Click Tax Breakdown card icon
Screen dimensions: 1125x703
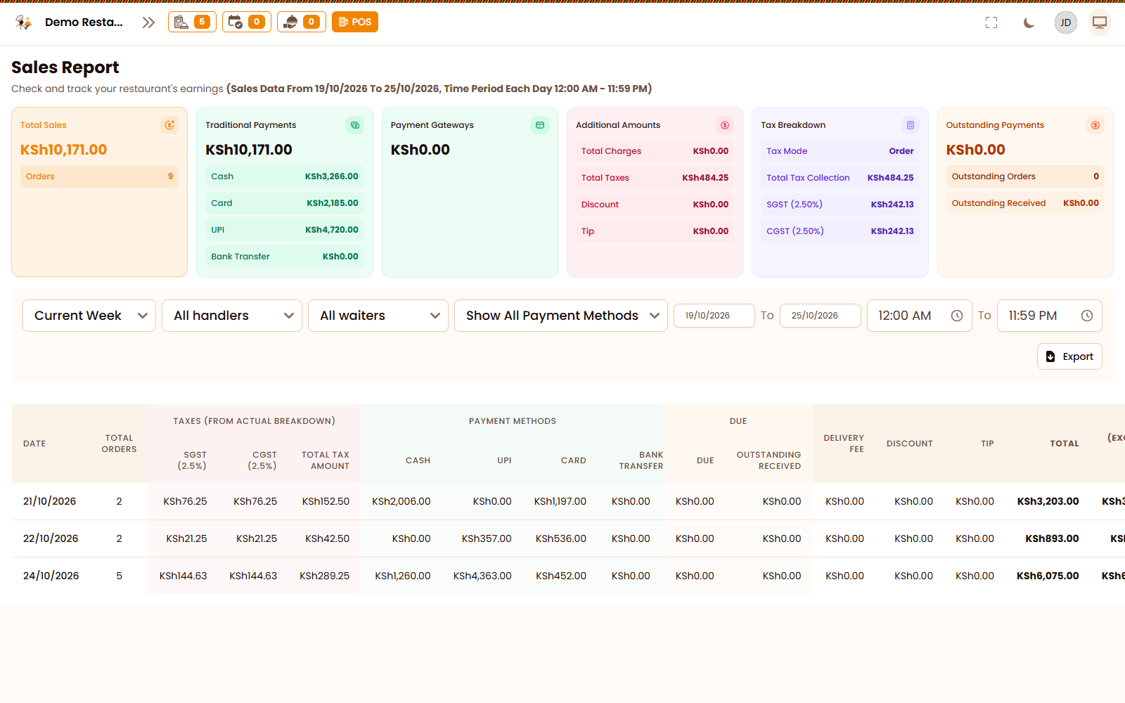click(911, 125)
